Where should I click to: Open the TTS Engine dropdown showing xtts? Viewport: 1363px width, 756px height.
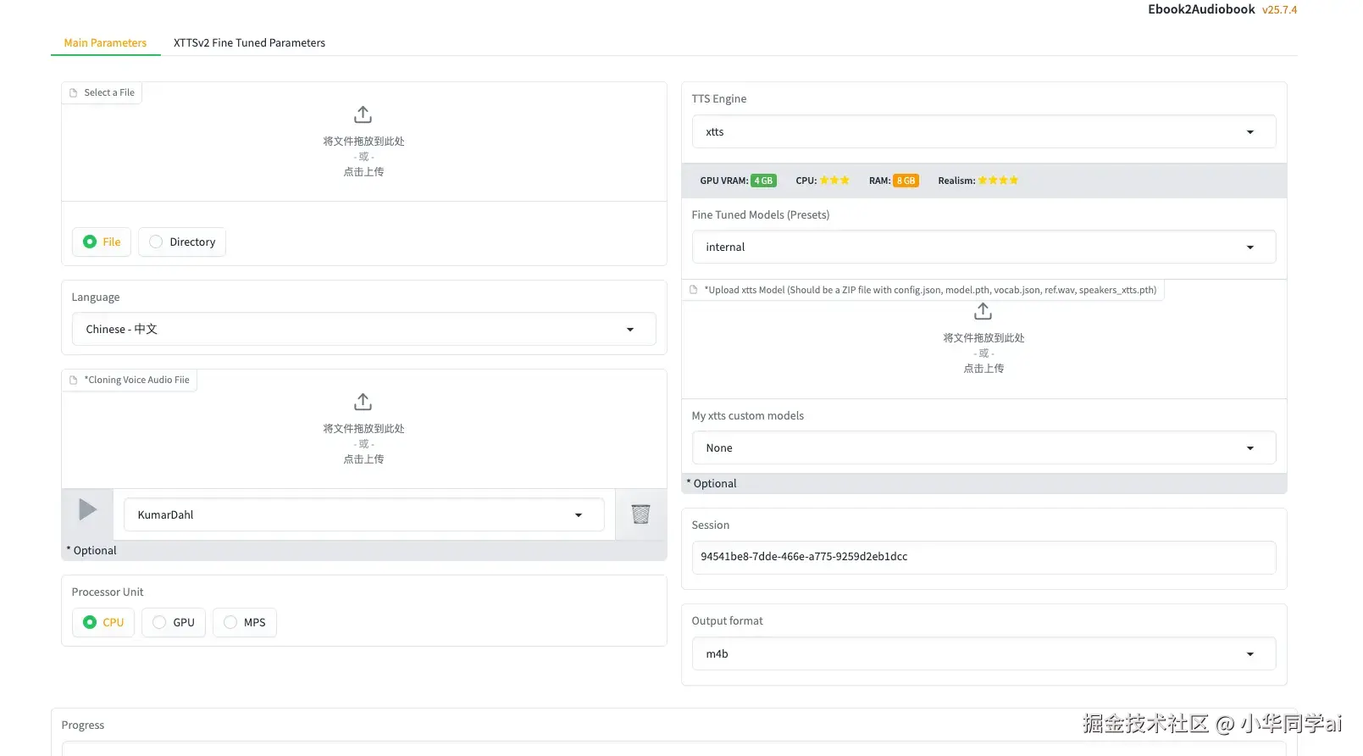983,131
